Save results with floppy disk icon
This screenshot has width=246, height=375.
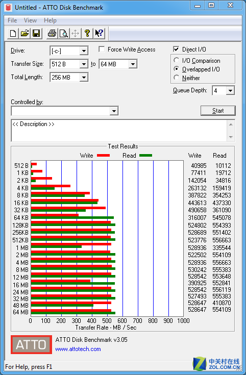(36, 33)
